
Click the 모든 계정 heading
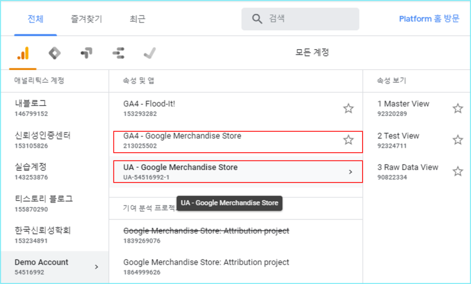(312, 52)
